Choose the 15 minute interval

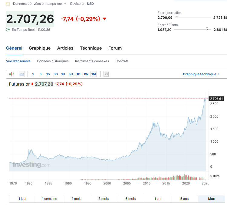pyautogui.click(x=48, y=74)
